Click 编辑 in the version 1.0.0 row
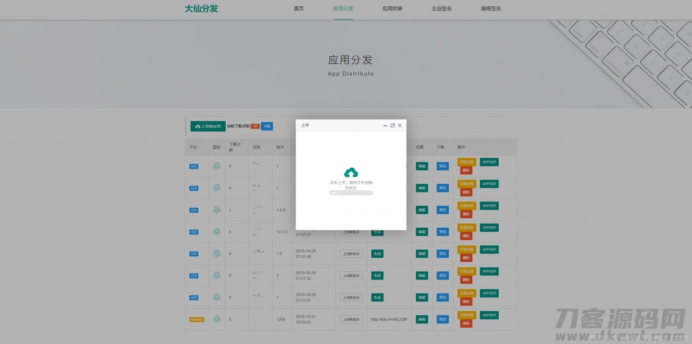692x344 pixels. pyautogui.click(x=422, y=210)
